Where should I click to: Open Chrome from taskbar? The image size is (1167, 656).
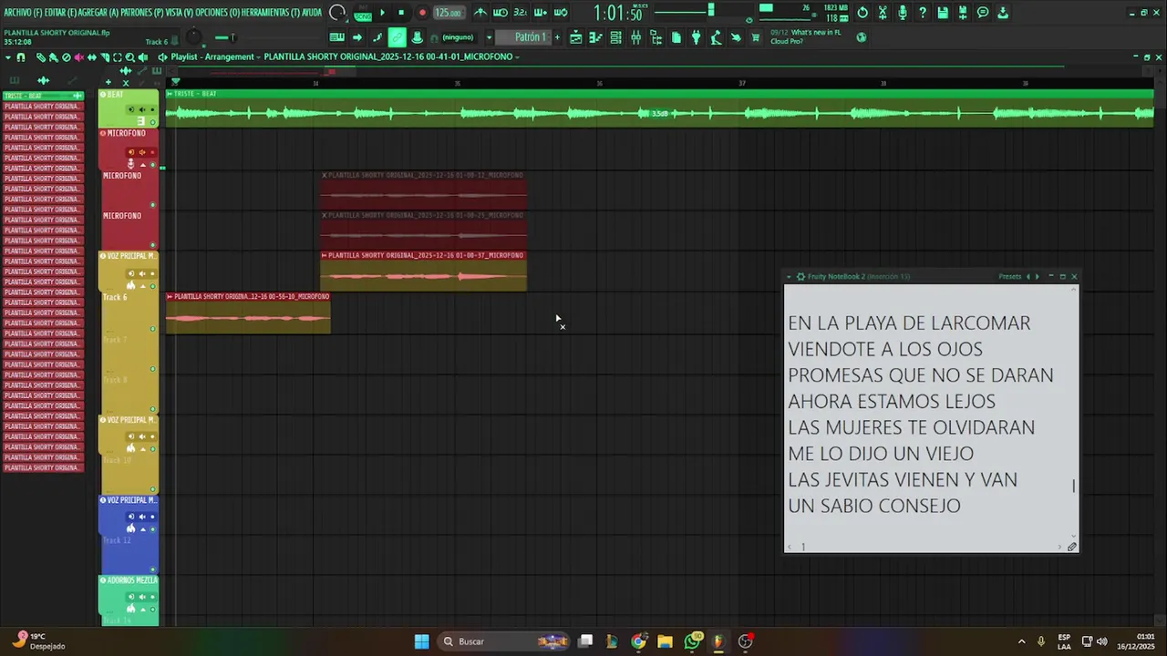(638, 641)
